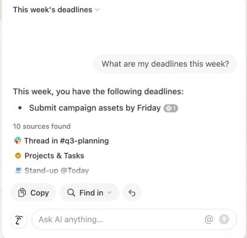The image size is (247, 238).
Task: Click the undo arrow button
Action: pyautogui.click(x=132, y=193)
